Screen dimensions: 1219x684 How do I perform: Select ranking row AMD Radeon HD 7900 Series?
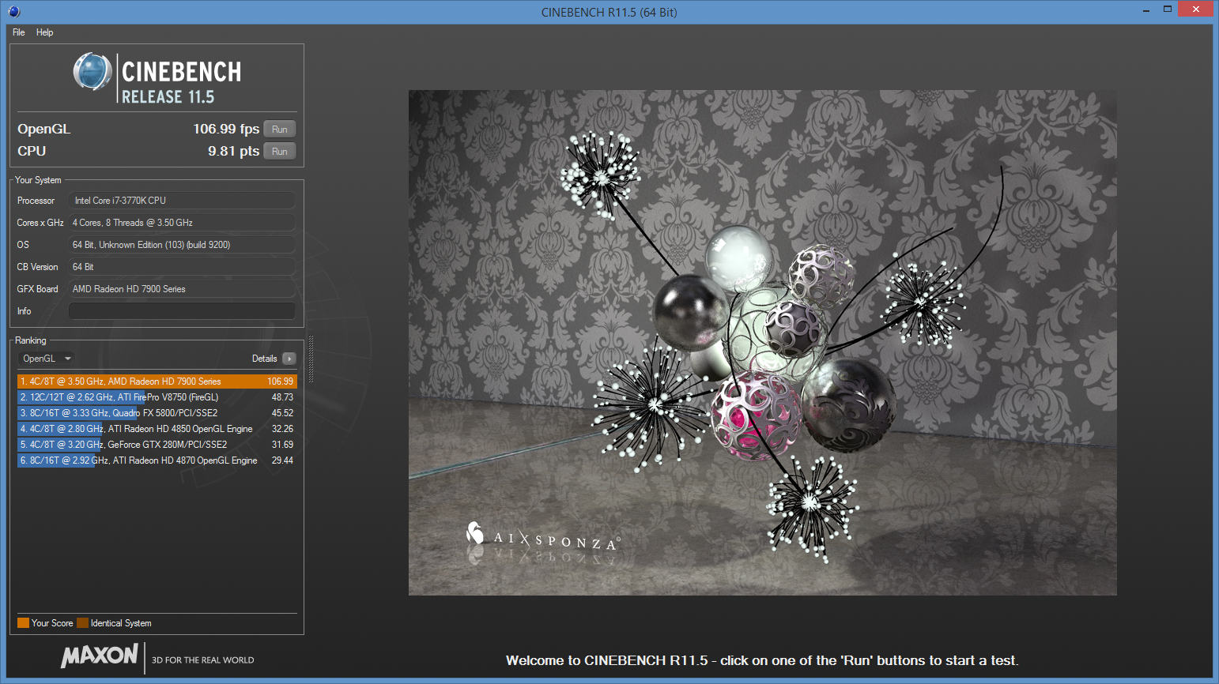click(x=157, y=381)
